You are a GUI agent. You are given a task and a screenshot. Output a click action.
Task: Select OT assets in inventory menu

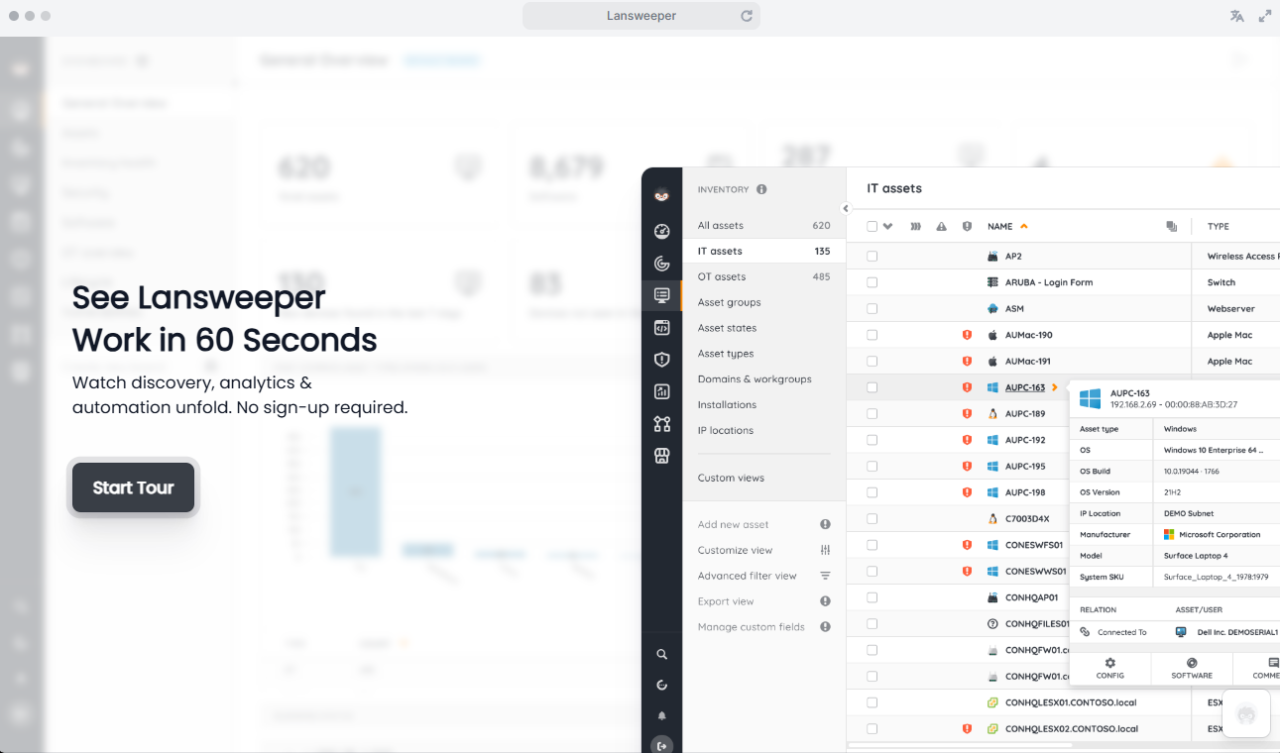[722, 276]
